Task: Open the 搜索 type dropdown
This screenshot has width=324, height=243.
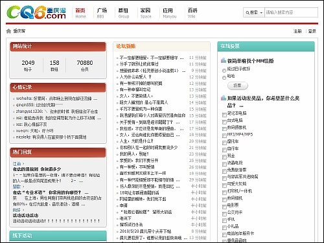Action: point(254,12)
